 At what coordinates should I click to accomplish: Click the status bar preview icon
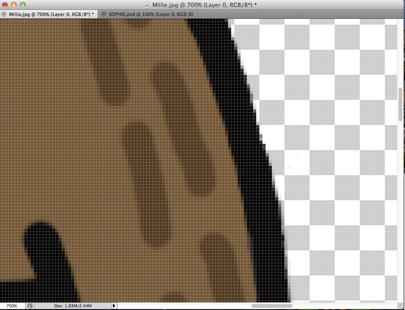tap(30, 306)
